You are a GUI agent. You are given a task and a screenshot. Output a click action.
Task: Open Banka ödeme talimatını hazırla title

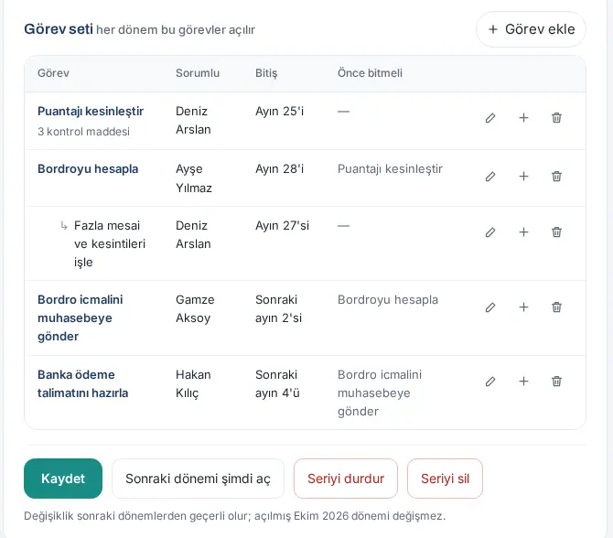coord(83,383)
